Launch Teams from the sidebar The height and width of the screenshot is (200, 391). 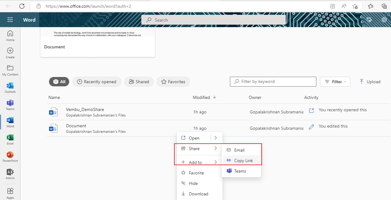coord(10,105)
